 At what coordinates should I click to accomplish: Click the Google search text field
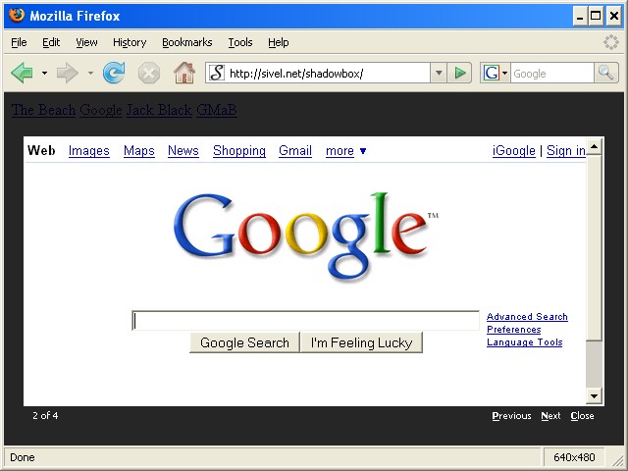tap(305, 321)
